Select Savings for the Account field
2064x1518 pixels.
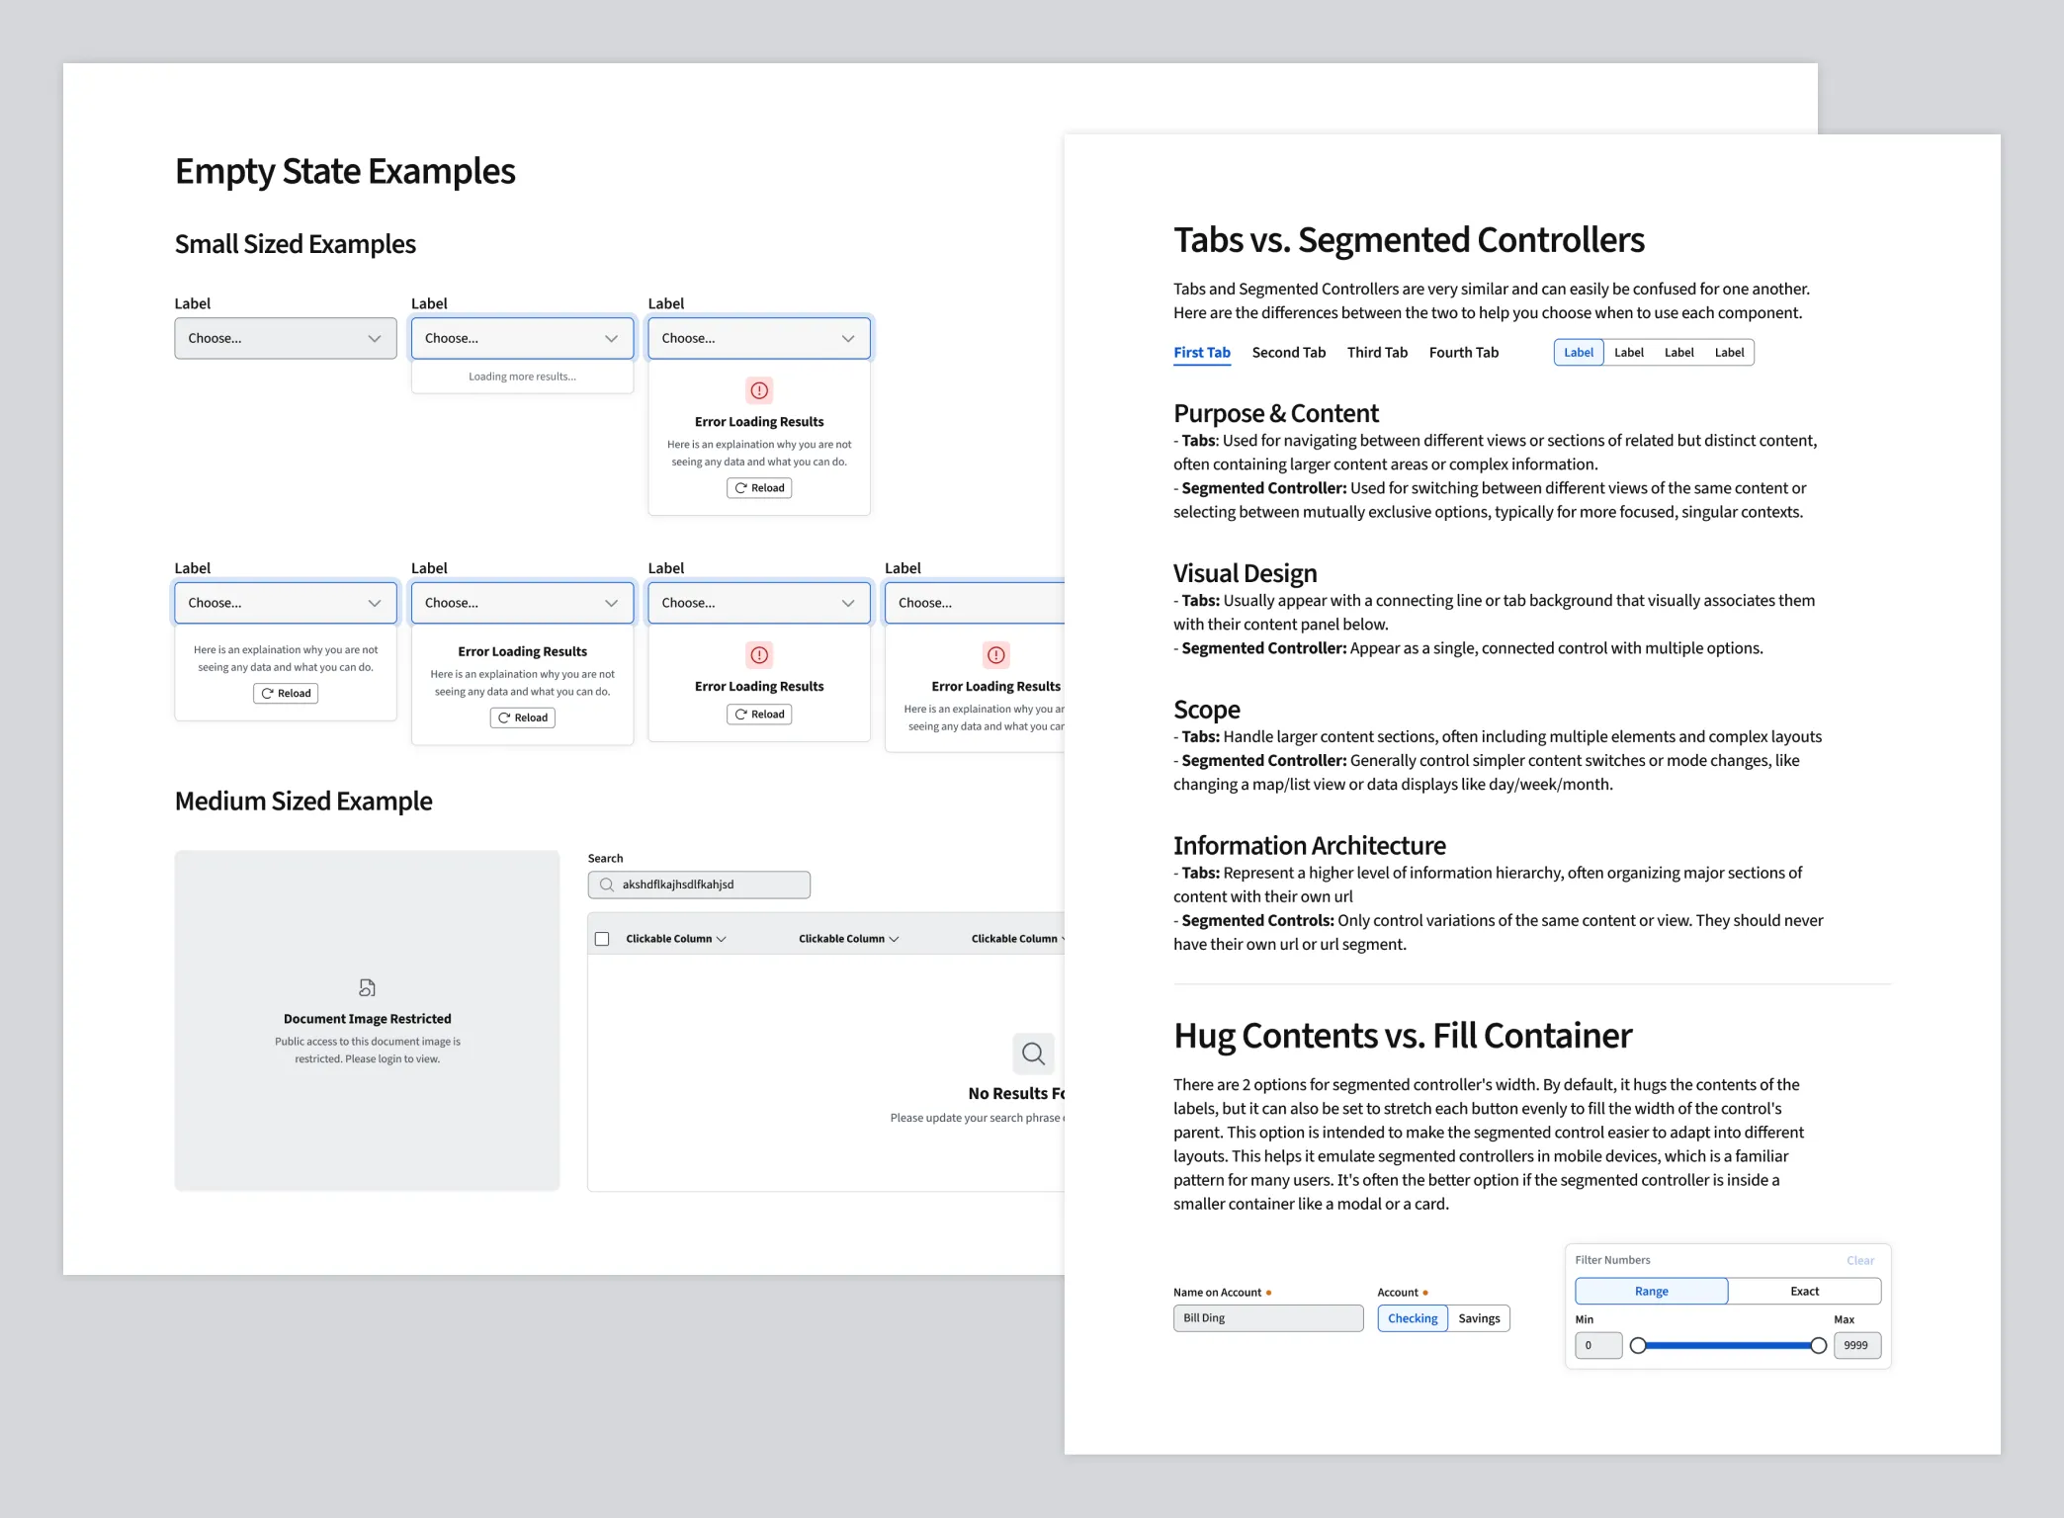1479,1317
